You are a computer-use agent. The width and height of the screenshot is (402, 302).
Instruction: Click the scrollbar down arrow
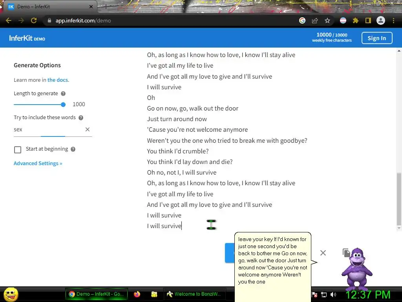399,228
